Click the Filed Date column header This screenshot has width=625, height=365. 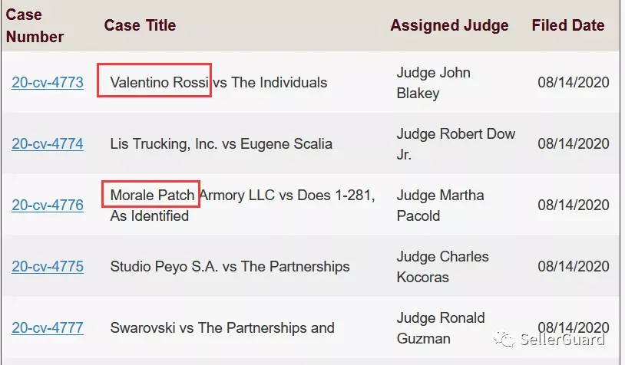point(568,25)
